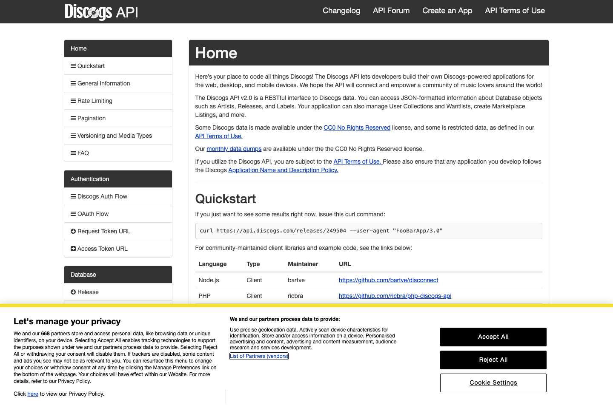Click the Request Token URL clock icon

pyautogui.click(x=73, y=231)
